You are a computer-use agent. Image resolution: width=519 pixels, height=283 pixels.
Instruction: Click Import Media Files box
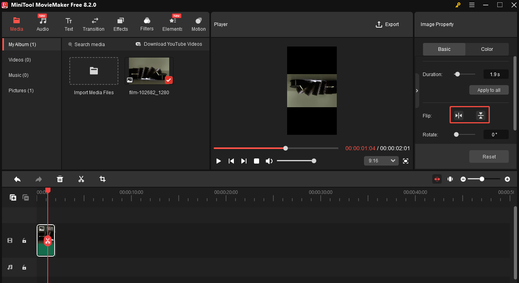tap(94, 71)
